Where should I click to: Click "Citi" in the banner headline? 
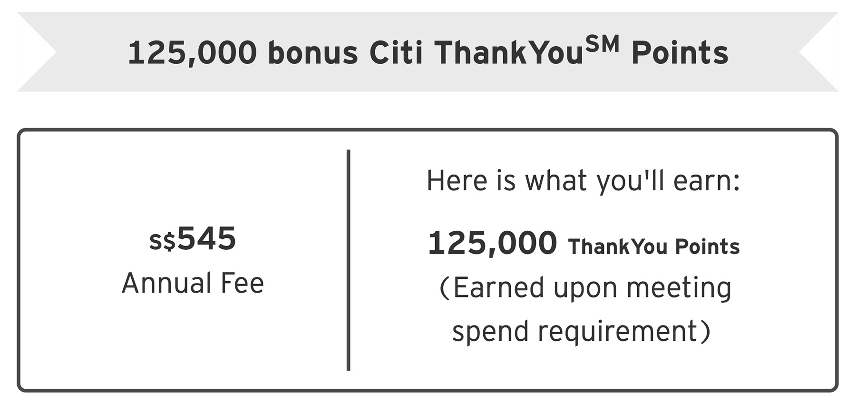[x=396, y=53]
